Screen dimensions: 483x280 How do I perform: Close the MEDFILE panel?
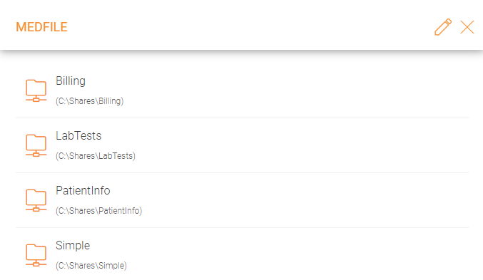click(x=467, y=27)
